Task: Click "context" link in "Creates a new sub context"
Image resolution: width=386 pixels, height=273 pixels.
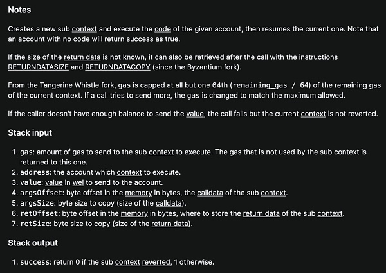Action: pos(84,30)
